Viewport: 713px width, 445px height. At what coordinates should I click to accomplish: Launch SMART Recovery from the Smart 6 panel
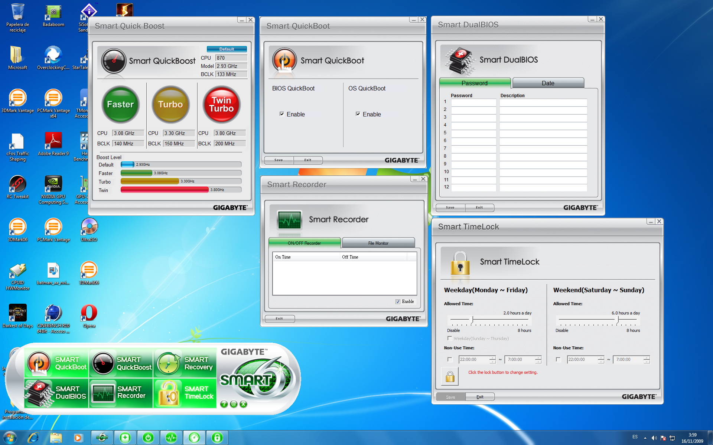(185, 363)
